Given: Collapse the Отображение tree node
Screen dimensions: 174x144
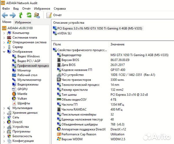Looking at the screenshot, I should point(4,52).
